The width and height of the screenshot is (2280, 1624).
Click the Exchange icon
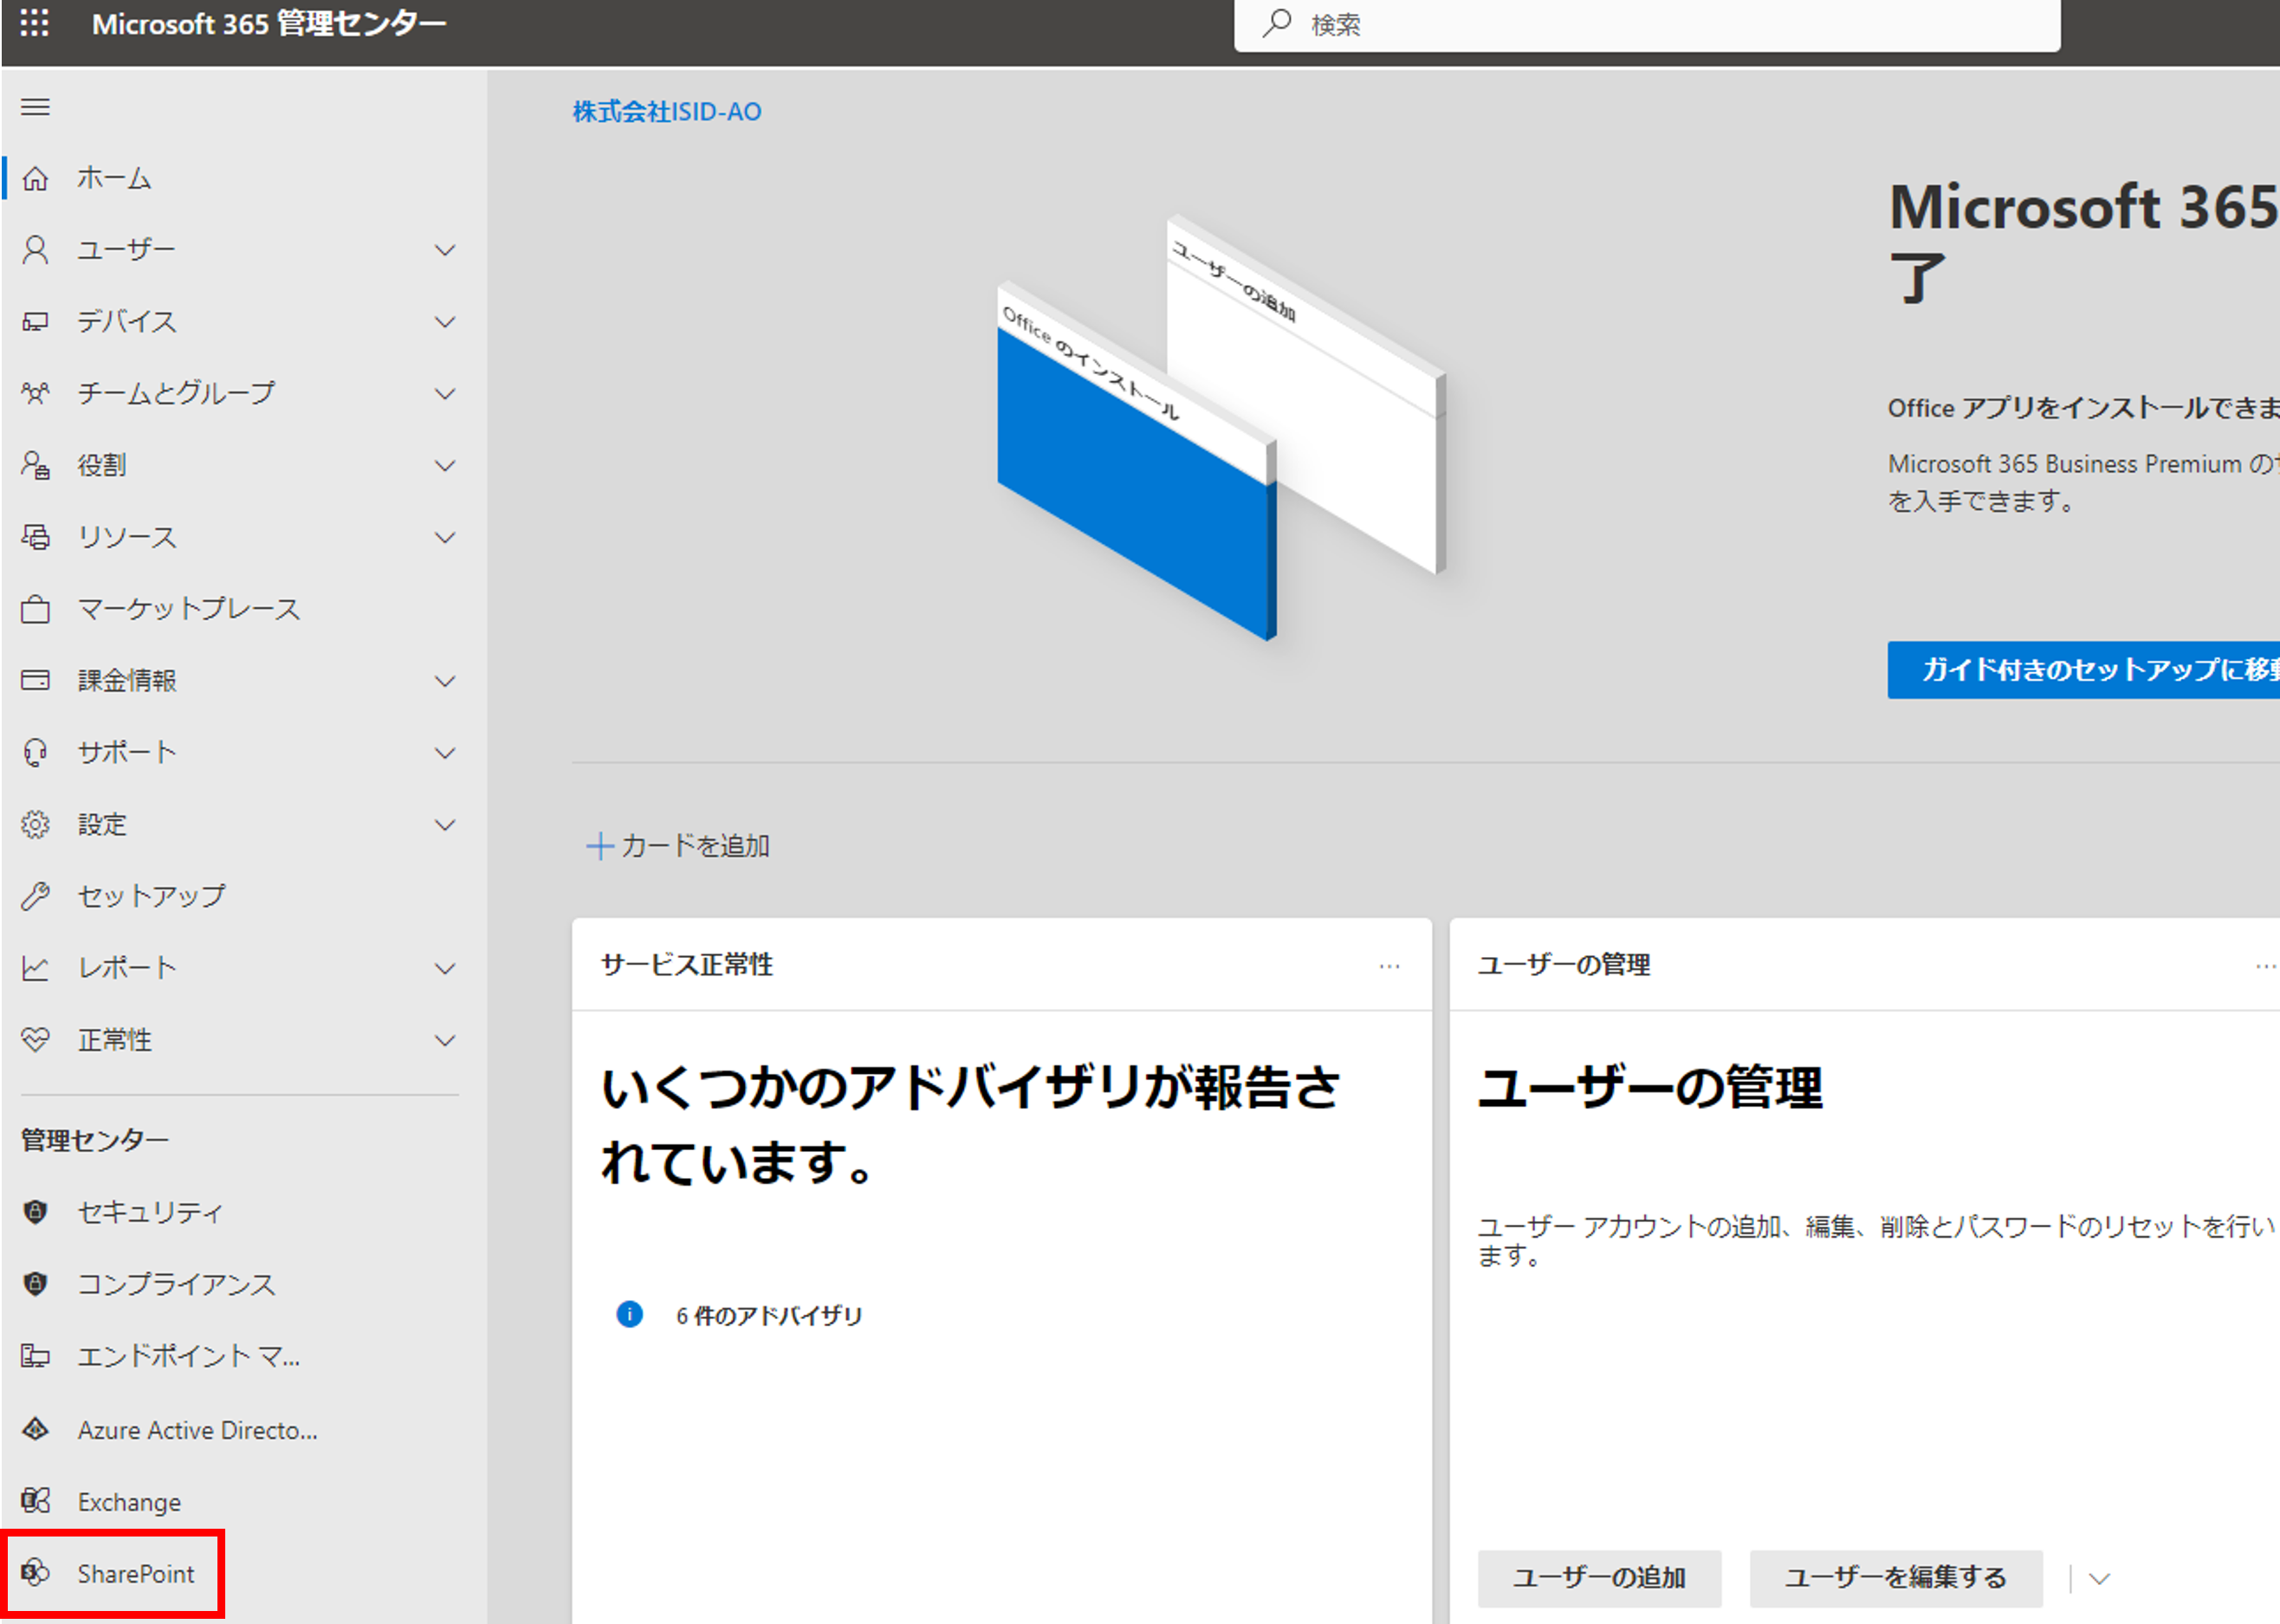point(35,1501)
